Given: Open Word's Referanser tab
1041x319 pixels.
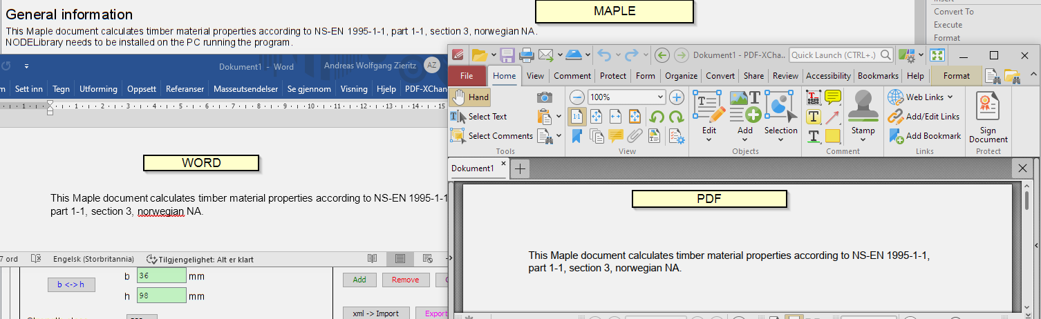Looking at the screenshot, I should click(x=185, y=89).
